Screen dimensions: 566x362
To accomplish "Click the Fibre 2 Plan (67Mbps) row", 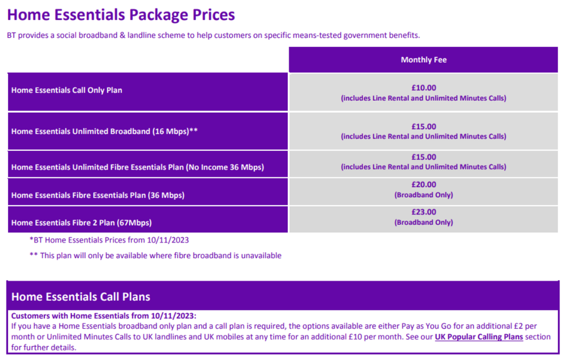I will pos(82,223).
